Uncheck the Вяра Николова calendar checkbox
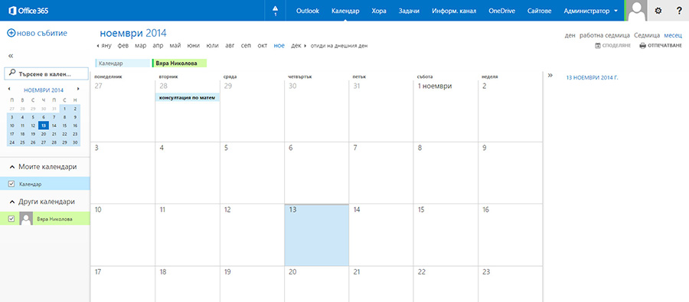Screen dimensions: 689x302 (11, 219)
